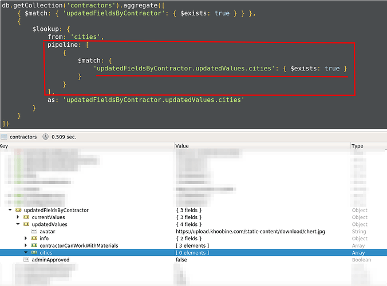Screen dimensions: 387x286
Task: Collapse the updatedFieldsByContractor node
Action: (10, 210)
